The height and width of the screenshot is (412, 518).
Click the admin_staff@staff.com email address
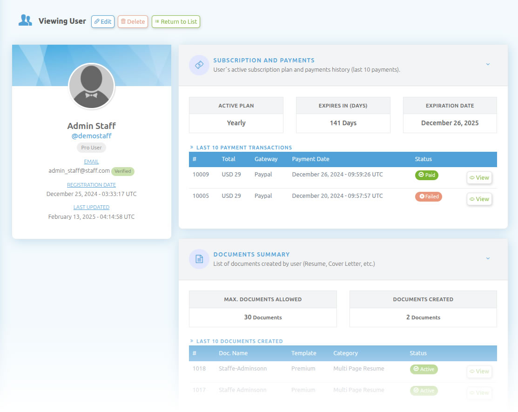click(79, 171)
